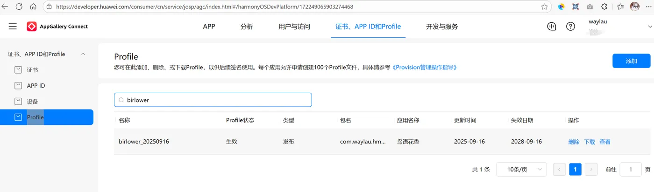Switch to the 开发与服务 tab

tap(442, 27)
